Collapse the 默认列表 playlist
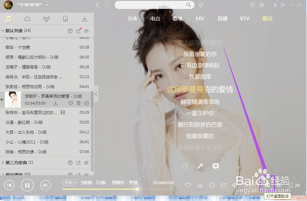307x201 pixels. point(3,30)
